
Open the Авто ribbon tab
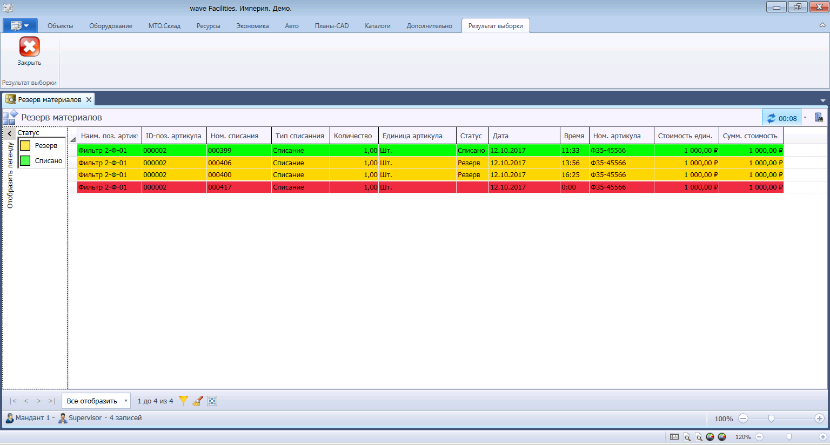292,26
